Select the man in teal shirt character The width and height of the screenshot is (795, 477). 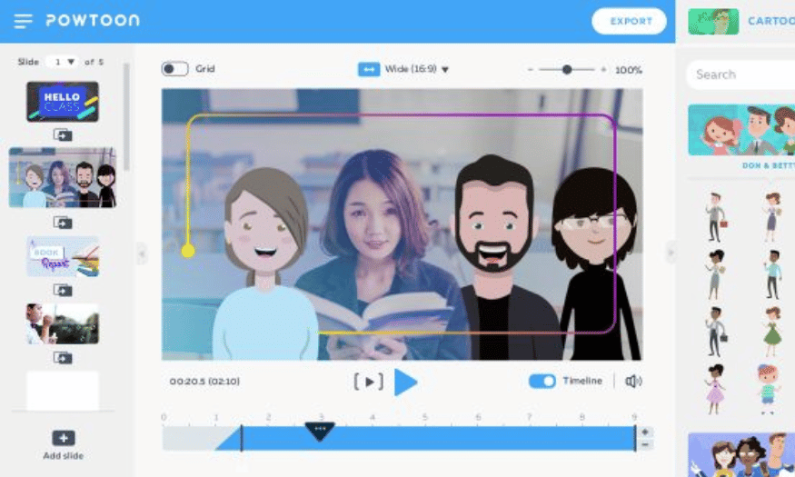pyautogui.click(x=773, y=274)
